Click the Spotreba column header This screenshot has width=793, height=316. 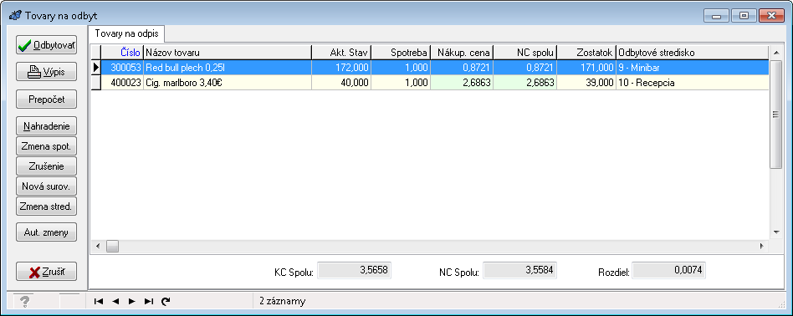pos(401,53)
